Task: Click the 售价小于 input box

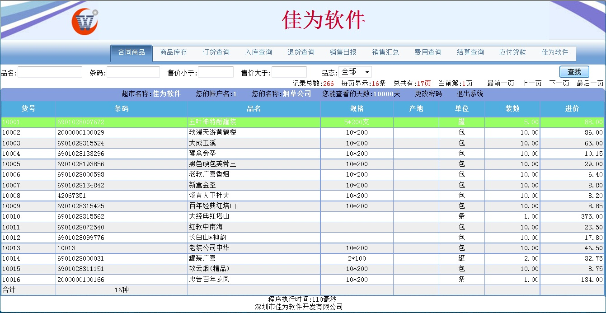Action: coord(216,72)
